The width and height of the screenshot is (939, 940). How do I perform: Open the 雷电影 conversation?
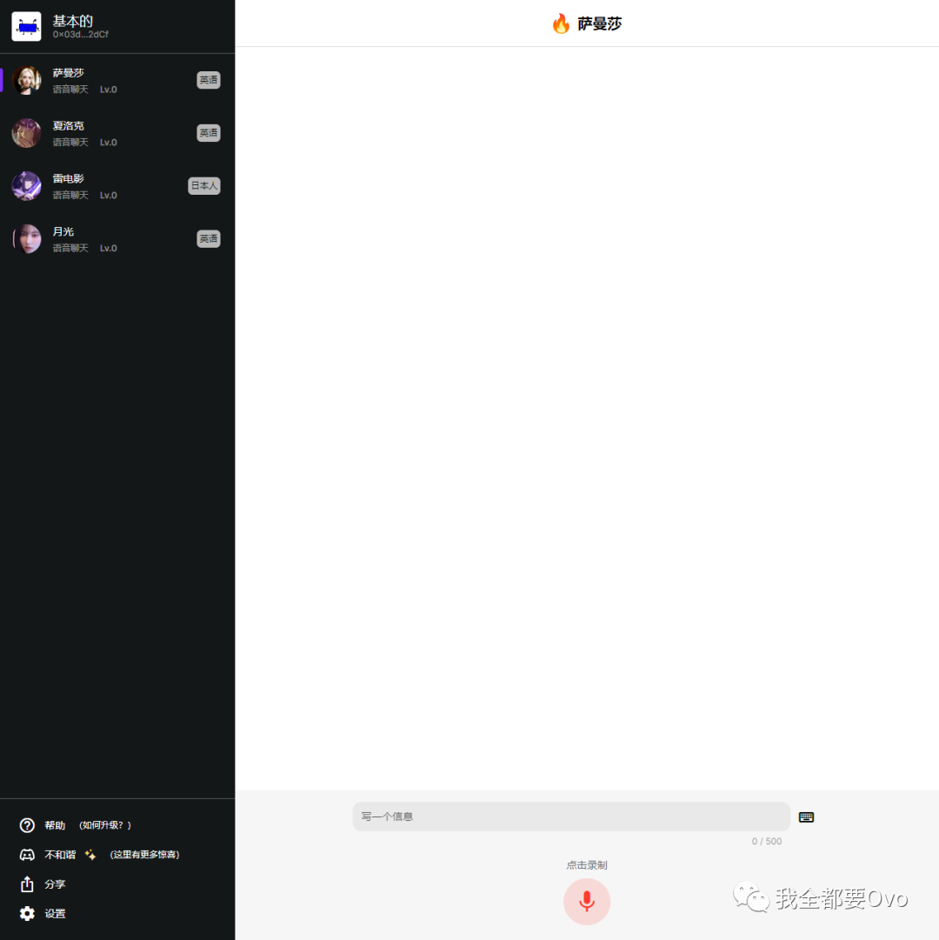point(117,186)
